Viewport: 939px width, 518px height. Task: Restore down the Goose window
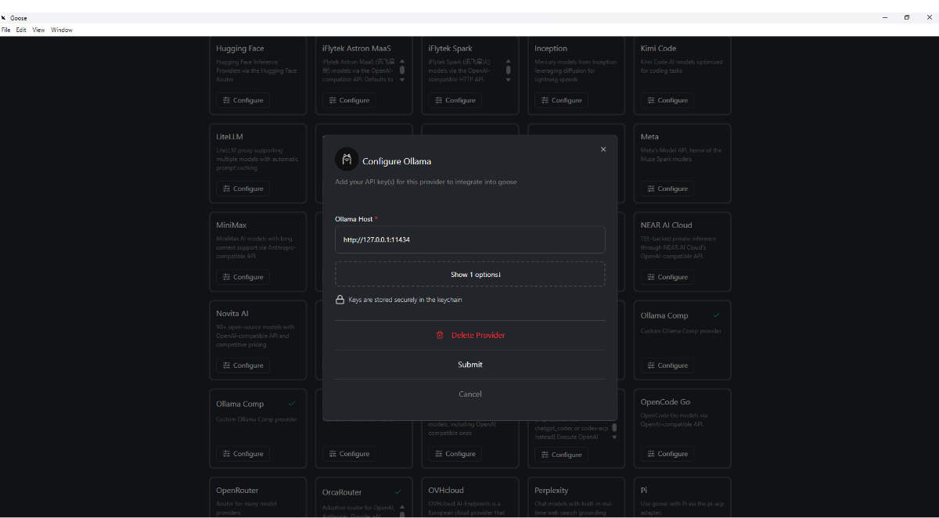coord(907,17)
